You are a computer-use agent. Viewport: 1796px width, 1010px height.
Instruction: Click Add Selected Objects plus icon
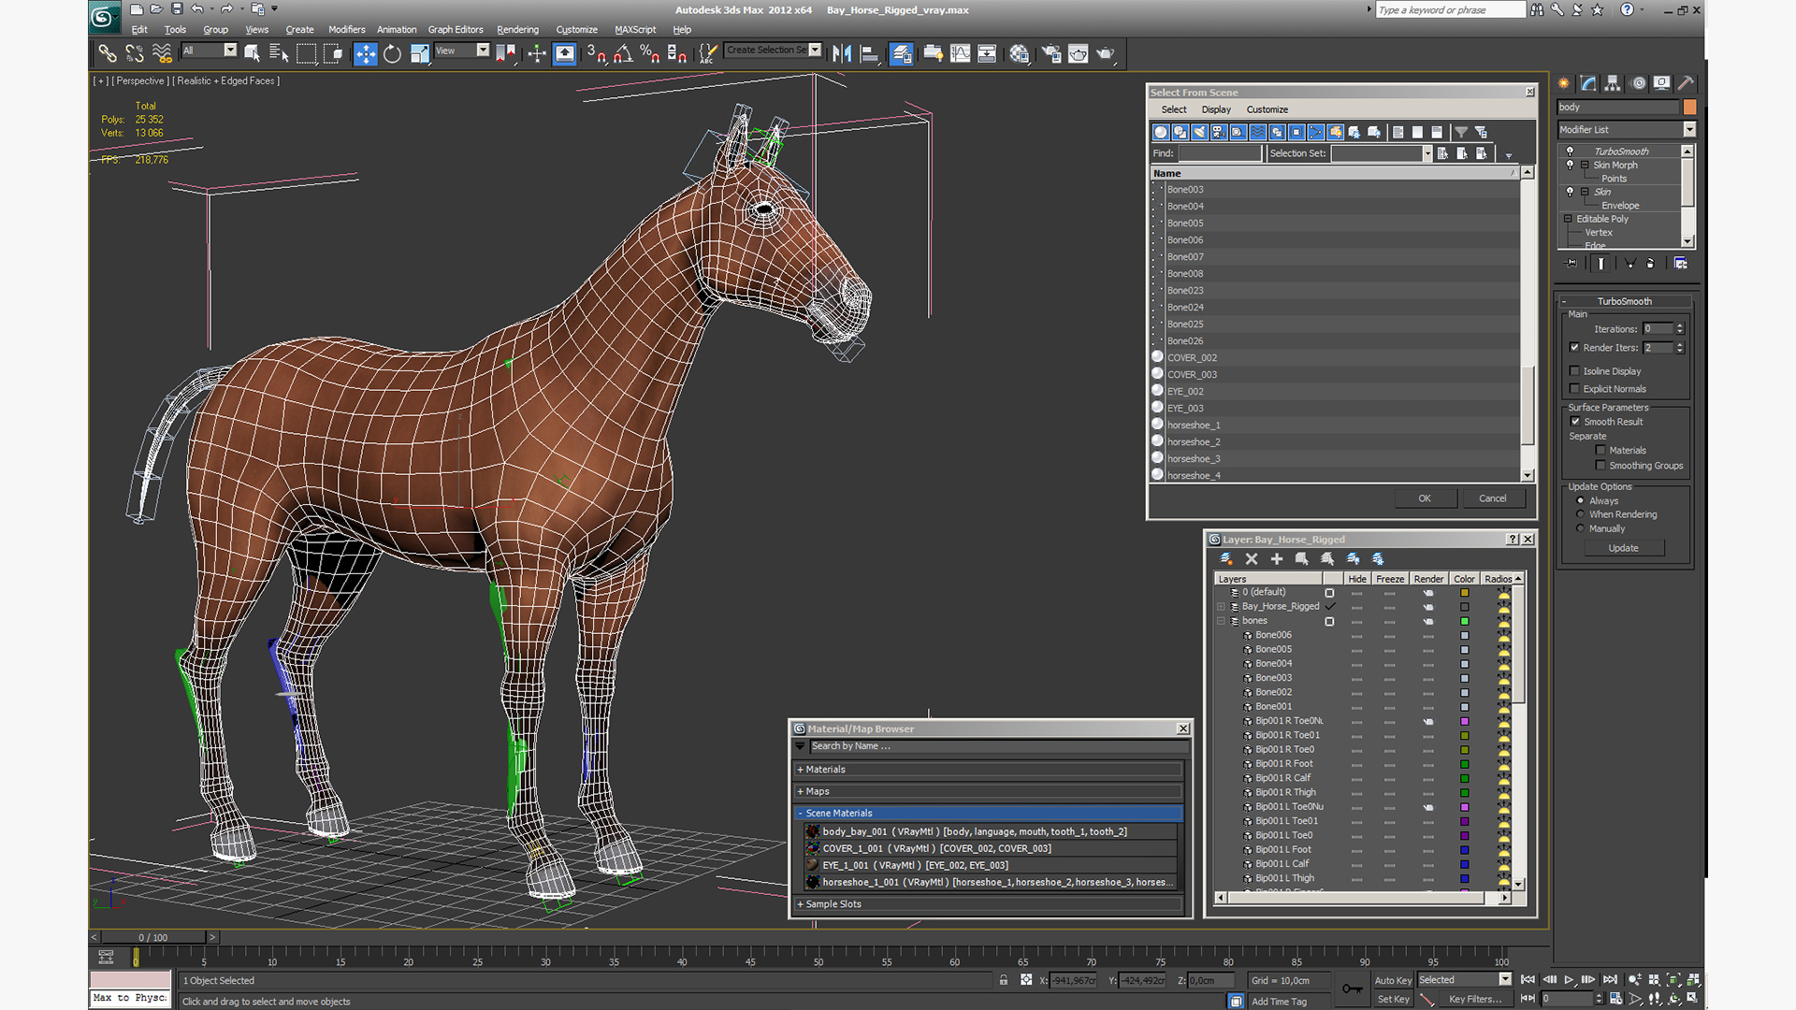[1277, 558]
